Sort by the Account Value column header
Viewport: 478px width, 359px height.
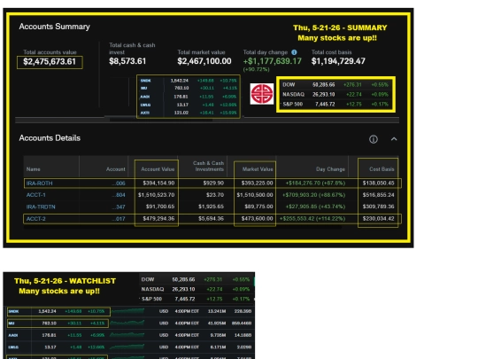pos(158,169)
